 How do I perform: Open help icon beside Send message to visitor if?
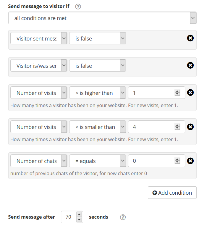coord(78,7)
